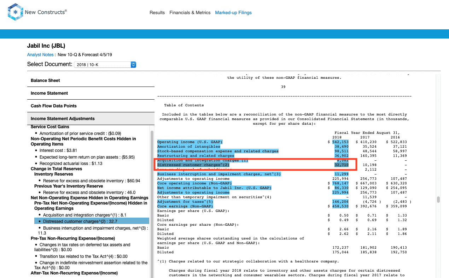
Task: Click the New Constructs hexagon logo
Action: [x=15, y=12]
